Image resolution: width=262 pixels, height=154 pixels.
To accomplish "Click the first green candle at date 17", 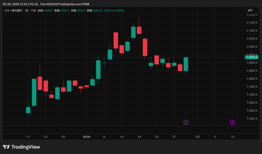I will [x=28, y=110].
